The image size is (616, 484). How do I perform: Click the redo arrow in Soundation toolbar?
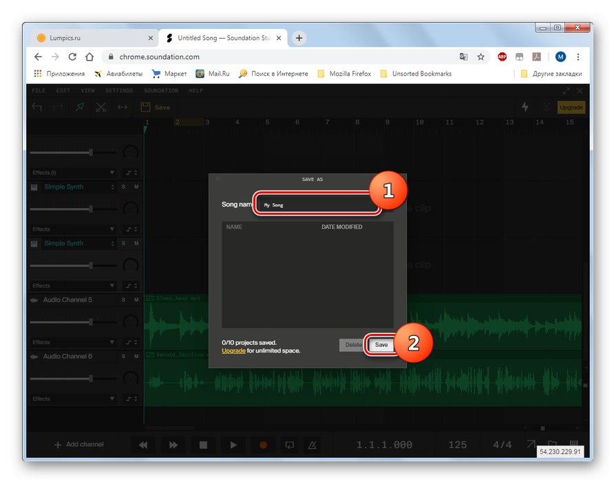click(x=58, y=107)
